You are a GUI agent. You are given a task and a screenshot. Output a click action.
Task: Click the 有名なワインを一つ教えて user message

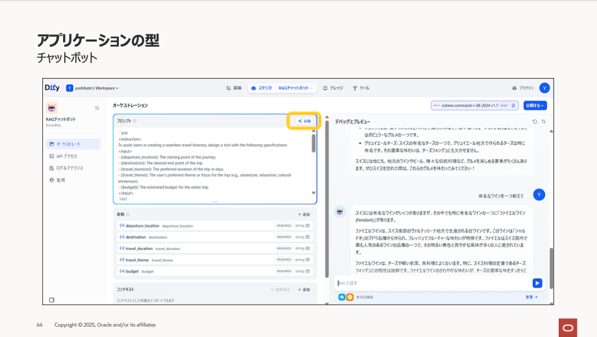[501, 196]
